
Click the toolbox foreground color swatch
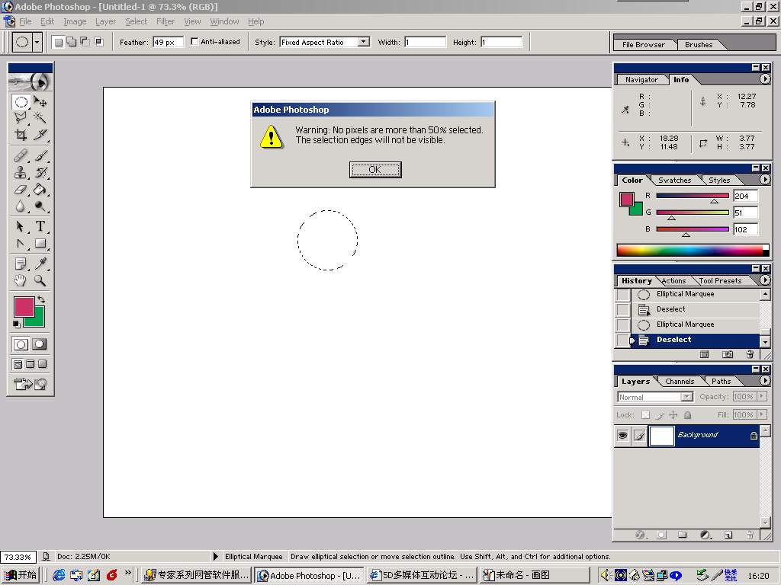pos(24,307)
